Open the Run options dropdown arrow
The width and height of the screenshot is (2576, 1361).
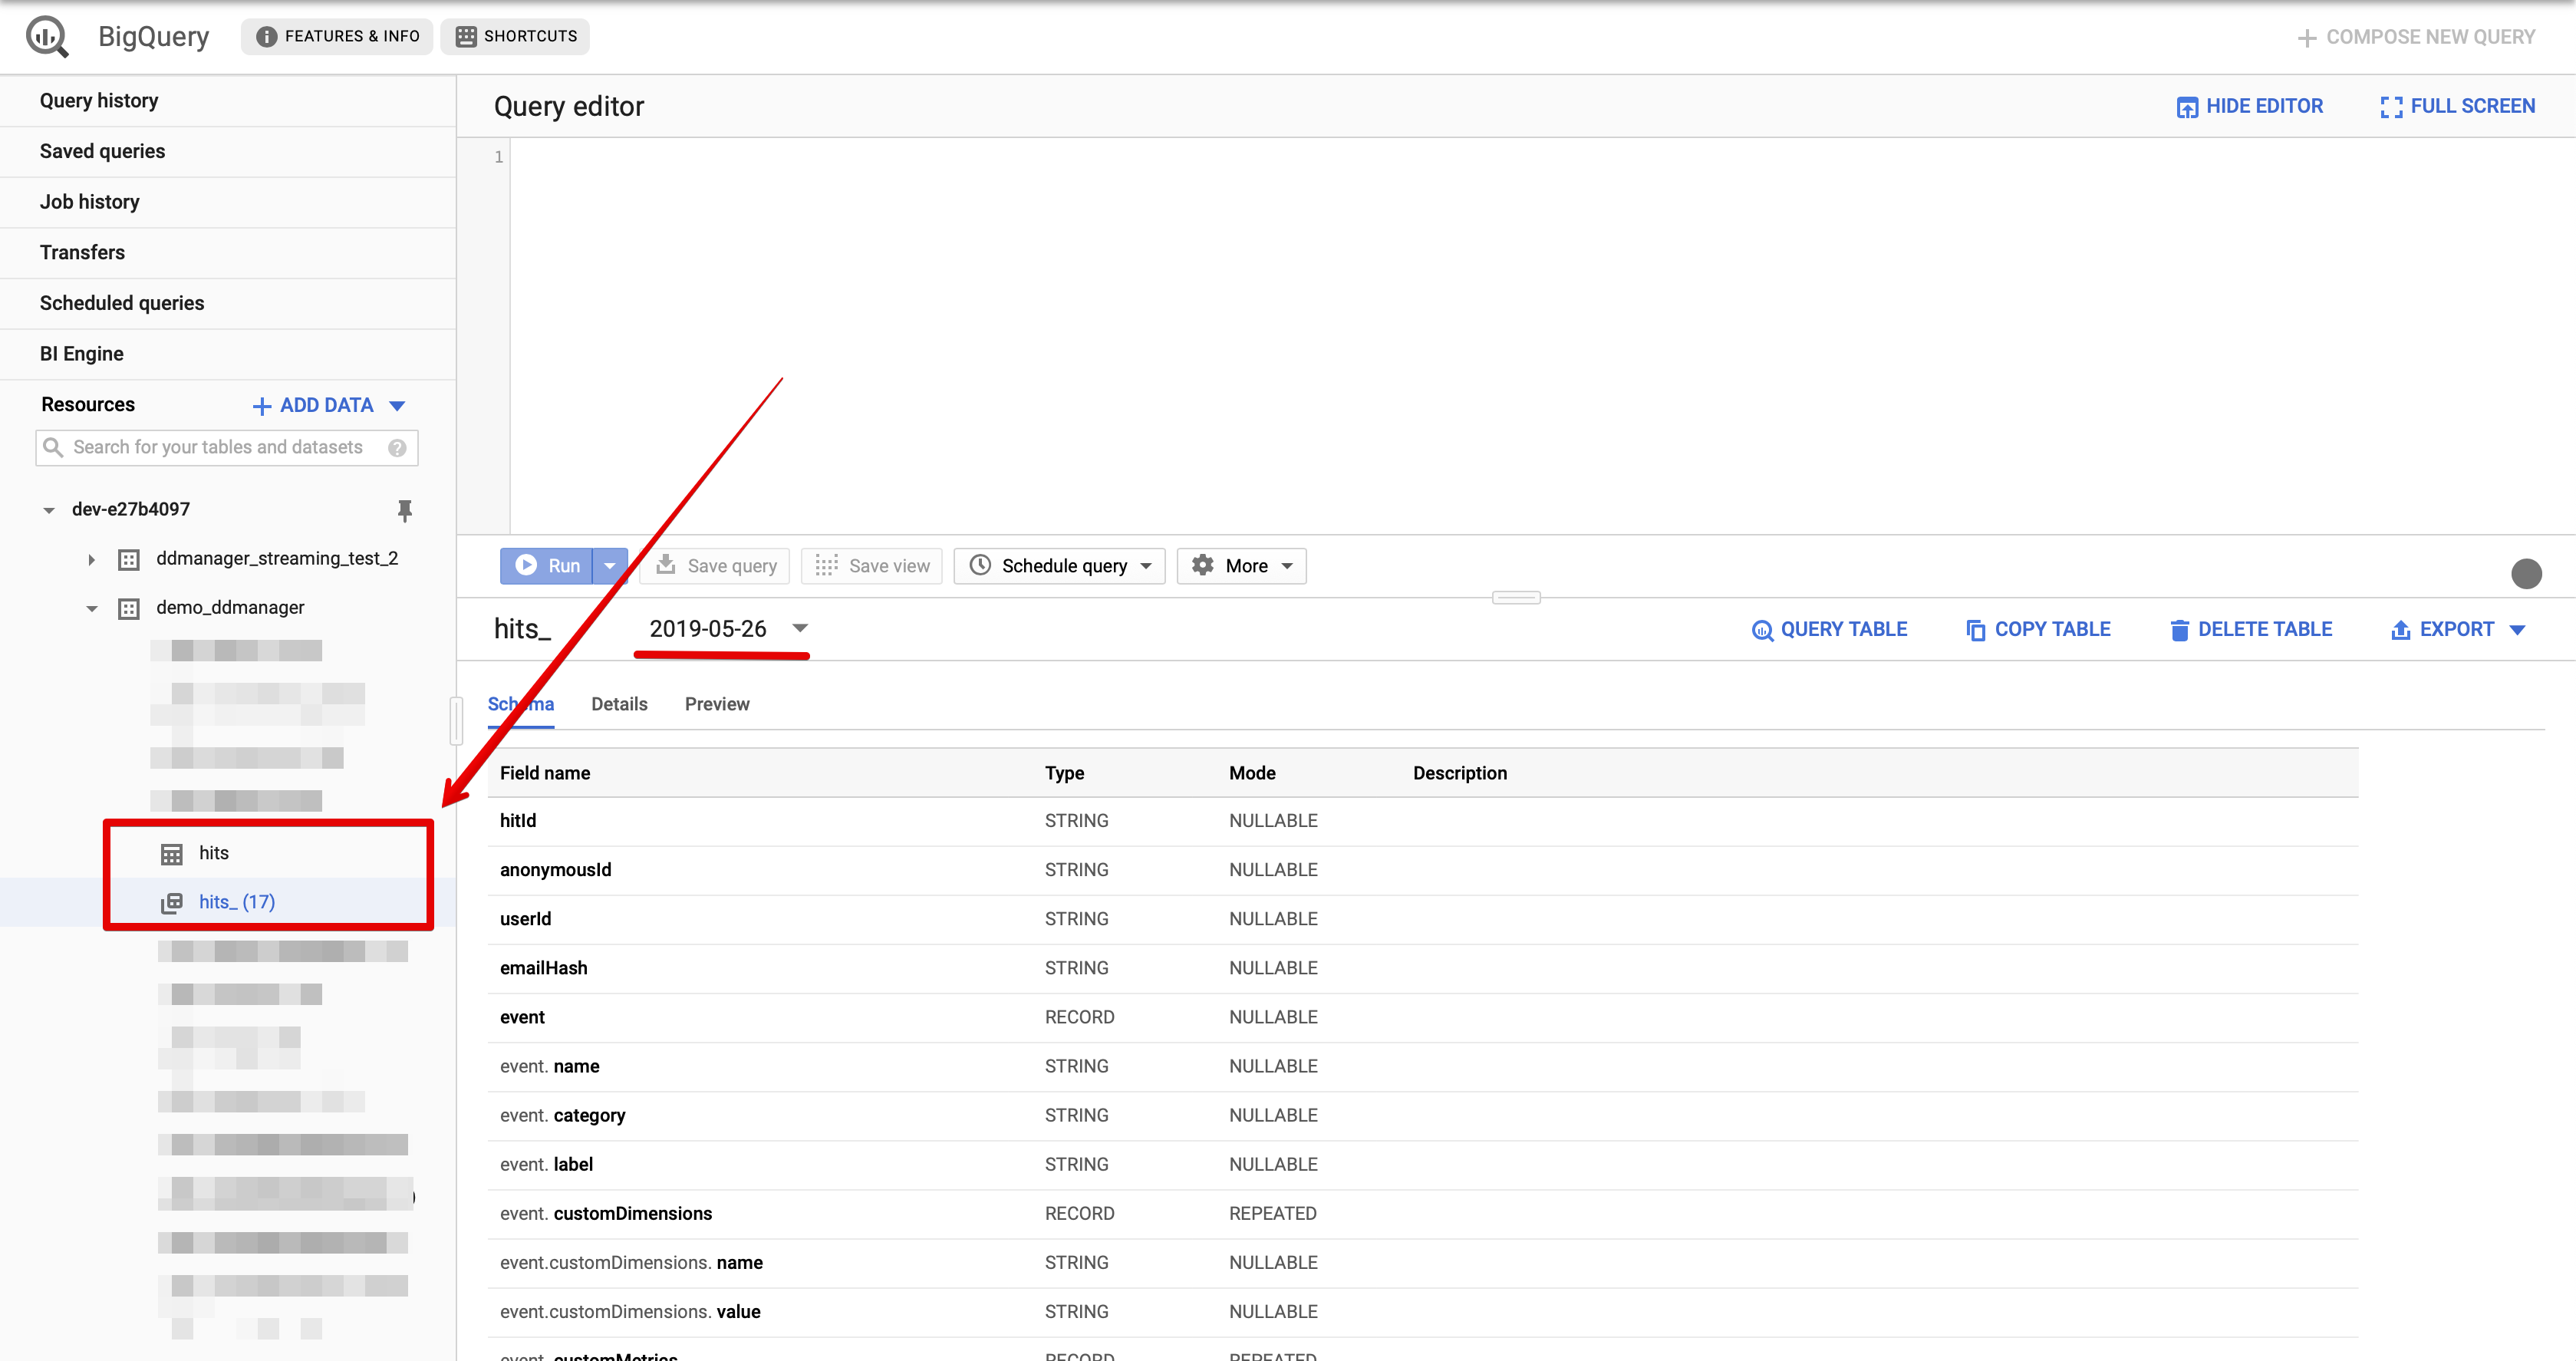coord(610,566)
